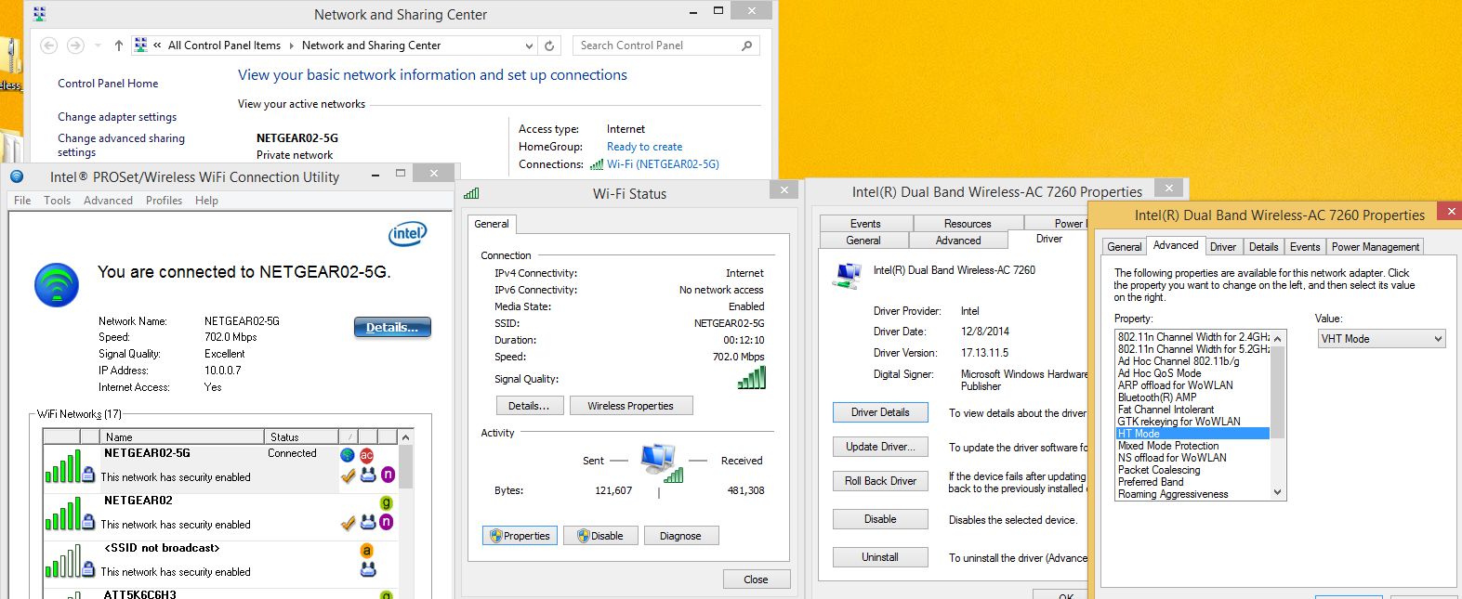Open the Value dropdown showing VHT Mode

coord(1381,339)
